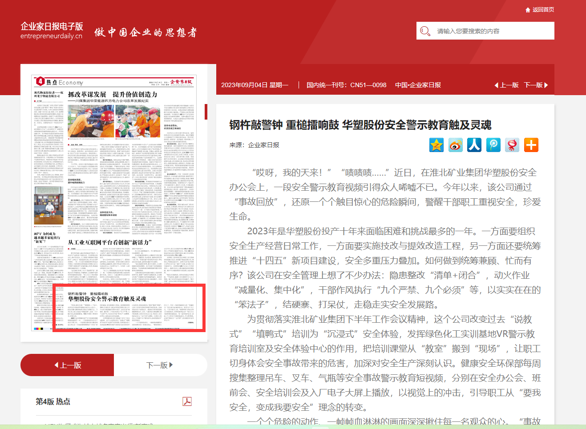Viewport: 586px width, 429px height.
Task: Click the 企业家日报电子版 site logo
Action: click(x=52, y=30)
